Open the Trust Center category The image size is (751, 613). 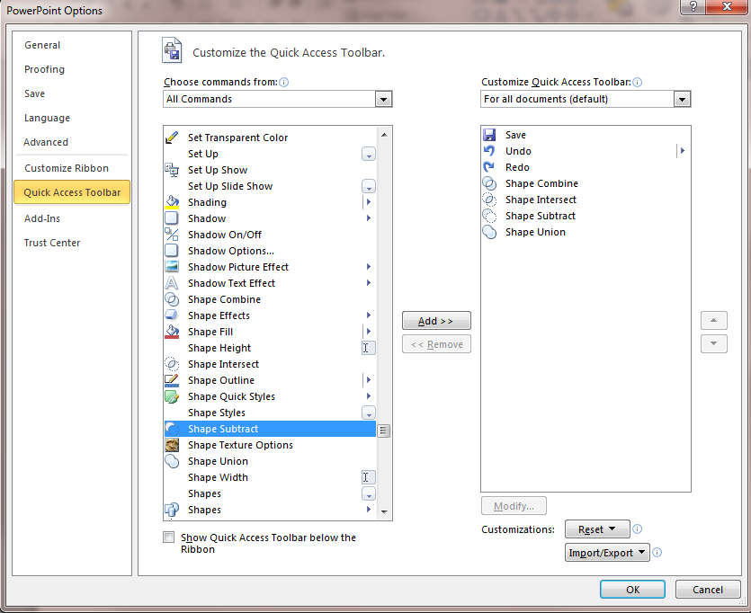pos(52,243)
